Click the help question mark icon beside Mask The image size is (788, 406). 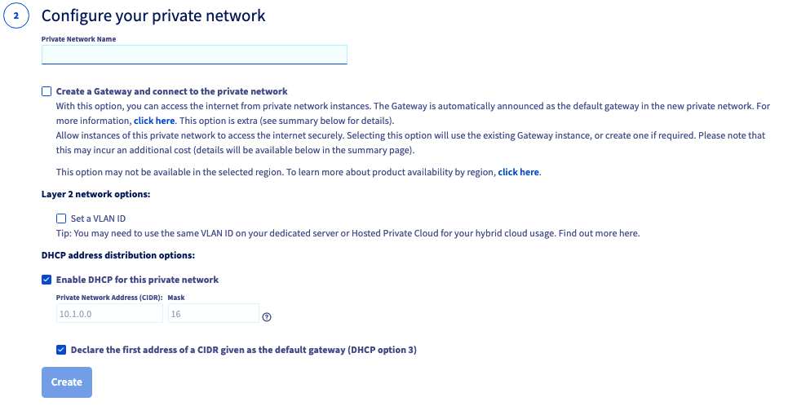(267, 317)
